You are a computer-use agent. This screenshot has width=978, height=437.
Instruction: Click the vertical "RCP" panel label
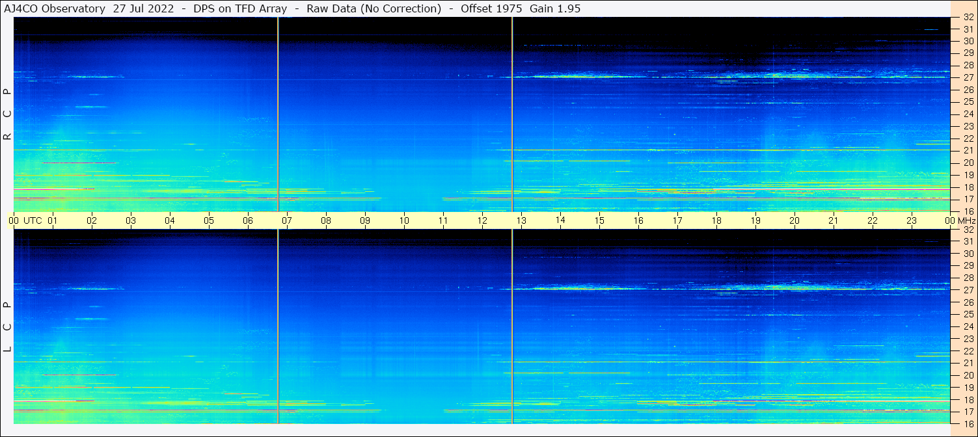[7, 114]
